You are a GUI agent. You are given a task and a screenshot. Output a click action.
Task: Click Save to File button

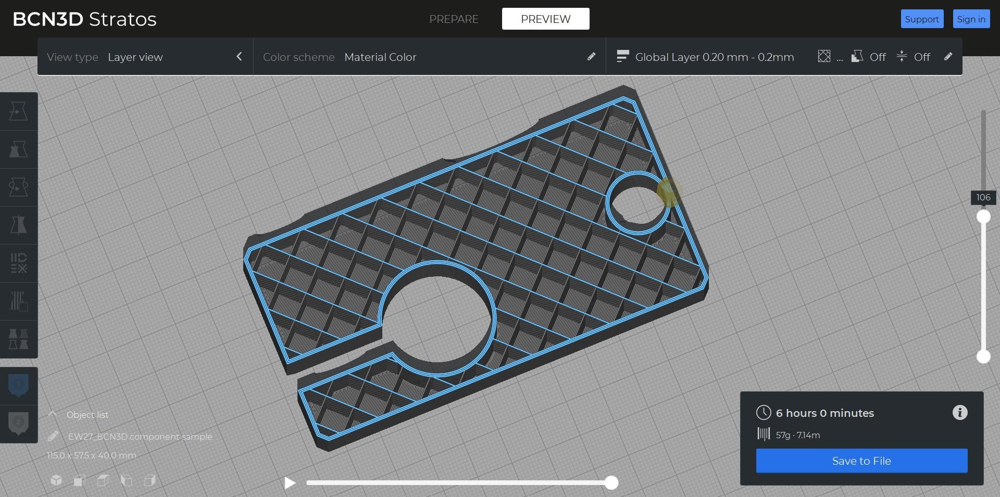tap(861, 461)
